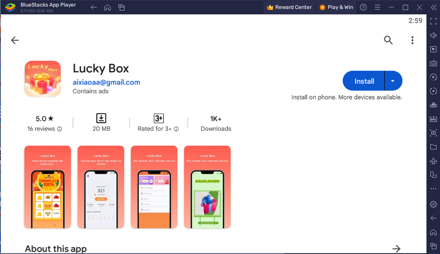440x254 pixels.
Task: Open BlueStacks help question mark icon
Action: [x=364, y=7]
